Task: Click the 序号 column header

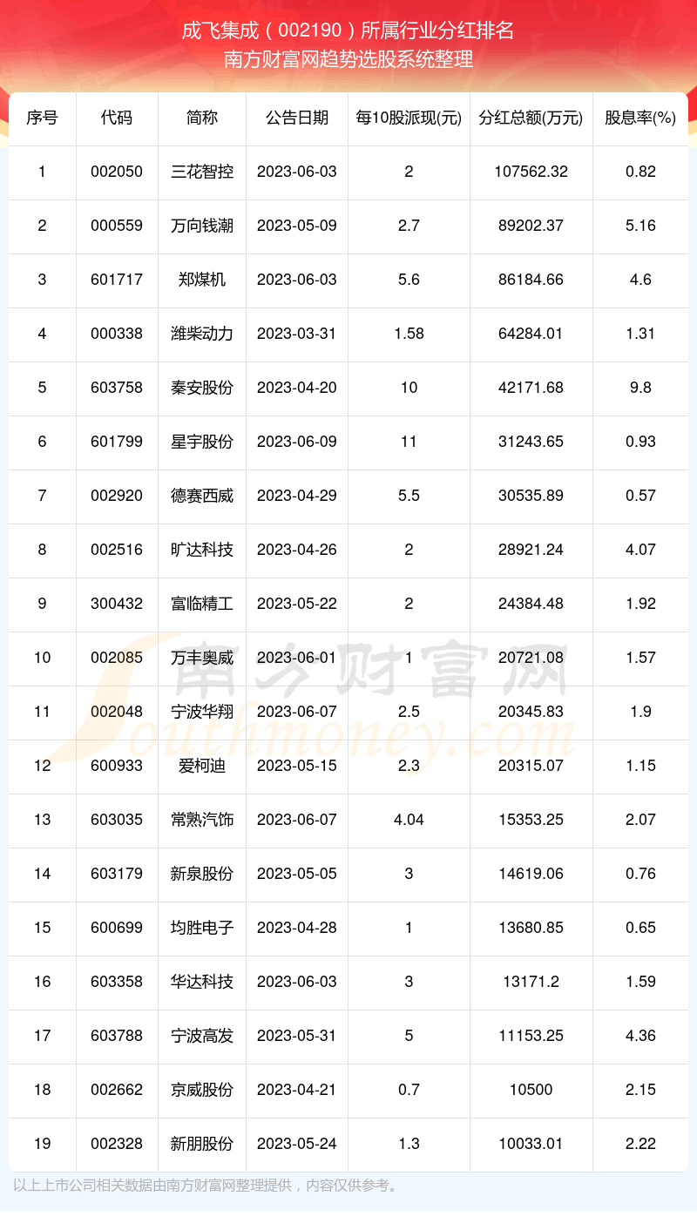Action: coord(42,118)
